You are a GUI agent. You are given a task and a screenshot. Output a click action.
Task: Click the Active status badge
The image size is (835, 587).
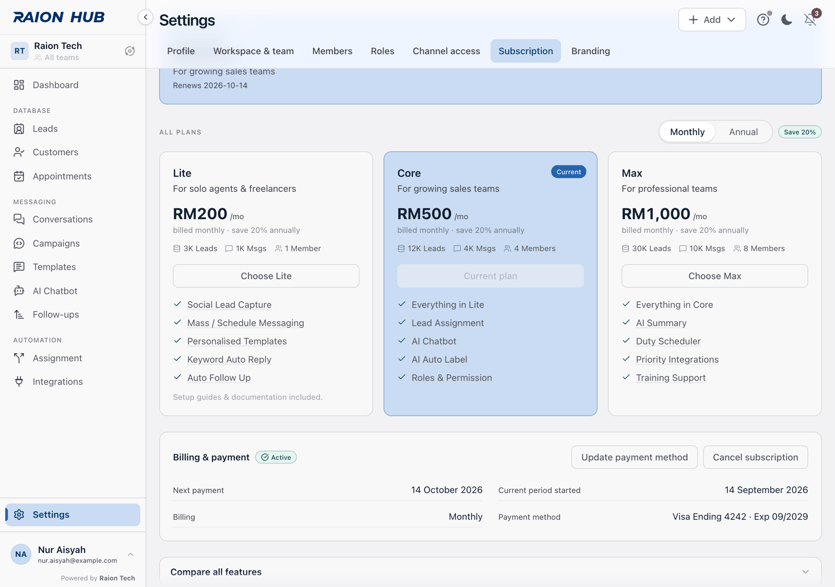(x=276, y=458)
